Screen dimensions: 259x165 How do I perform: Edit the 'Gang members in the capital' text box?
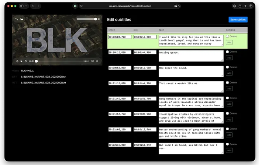191,102
